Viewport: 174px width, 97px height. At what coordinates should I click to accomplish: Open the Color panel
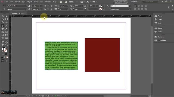(x=158, y=32)
